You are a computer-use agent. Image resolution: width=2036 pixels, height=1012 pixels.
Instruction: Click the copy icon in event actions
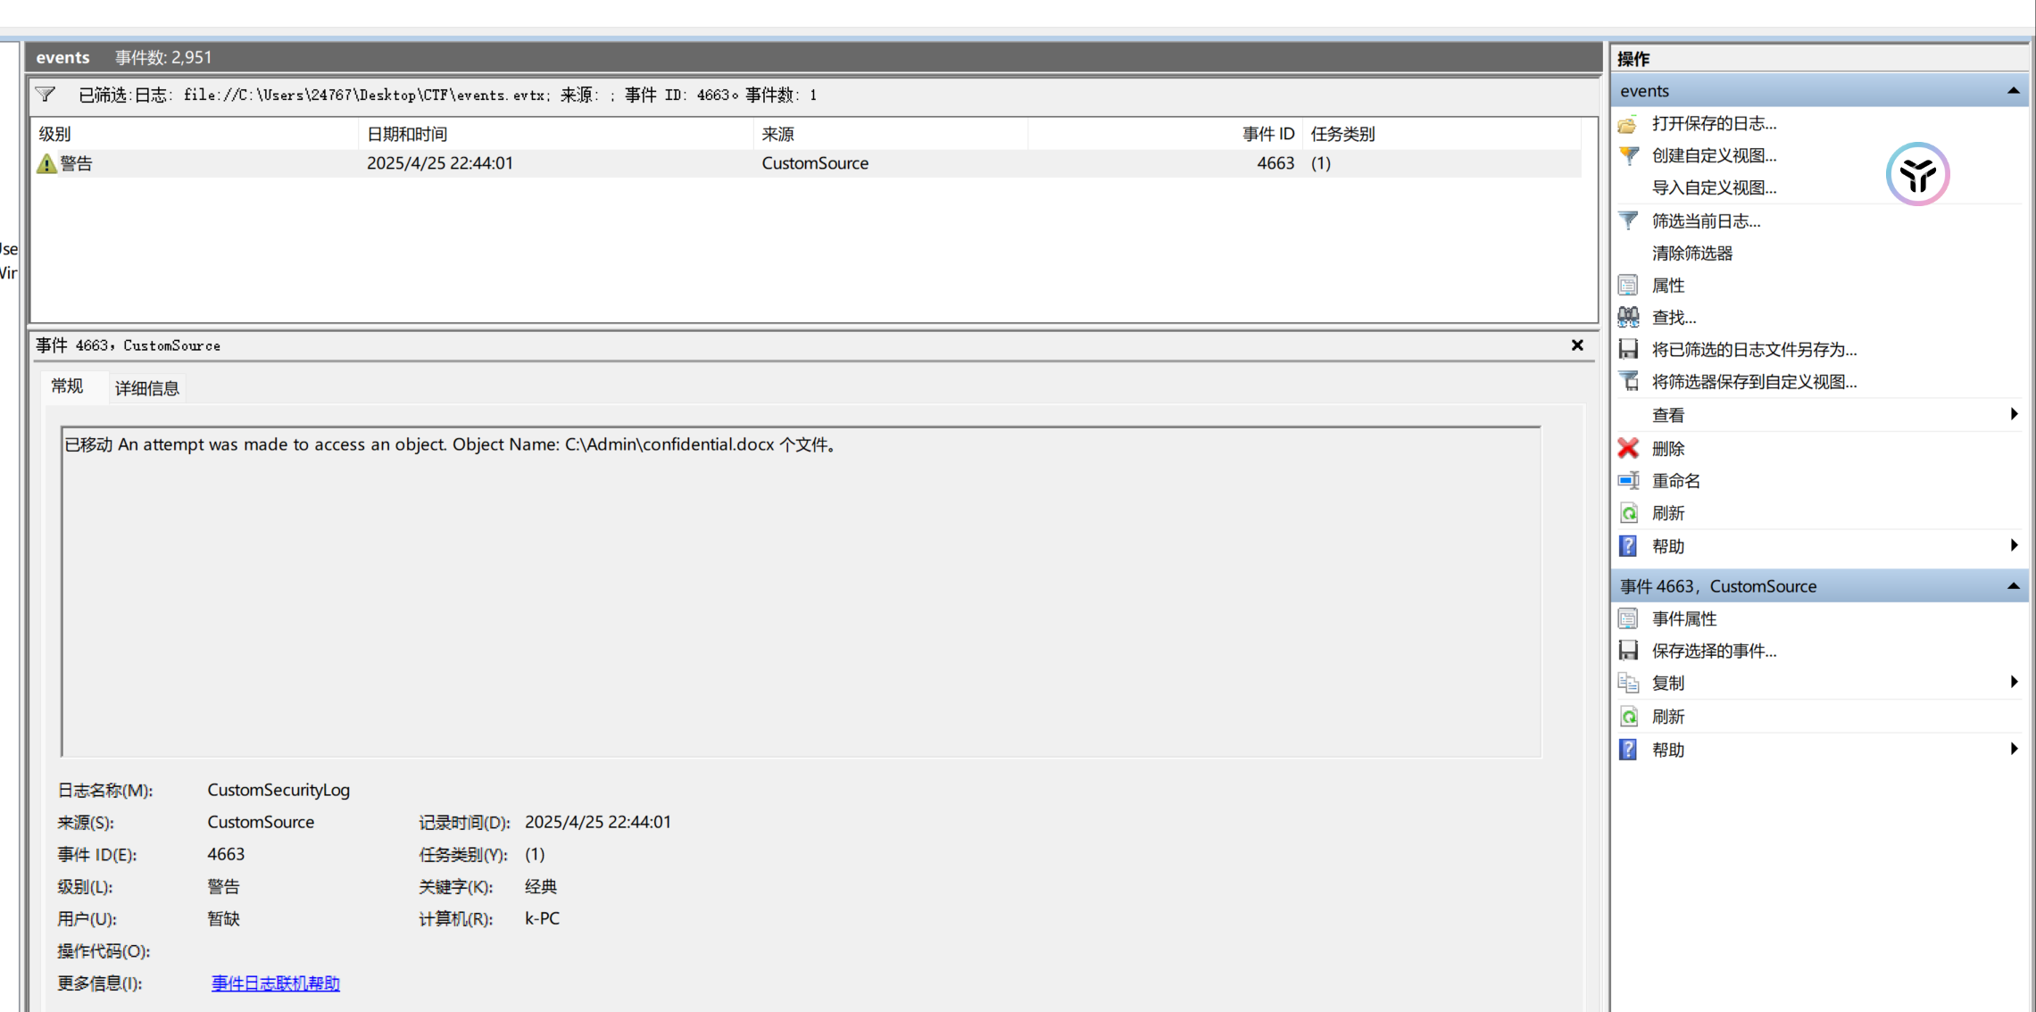pyautogui.click(x=1628, y=684)
